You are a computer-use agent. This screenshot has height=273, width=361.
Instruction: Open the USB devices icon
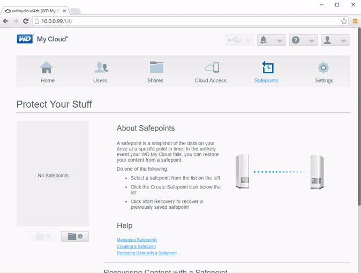(235, 40)
